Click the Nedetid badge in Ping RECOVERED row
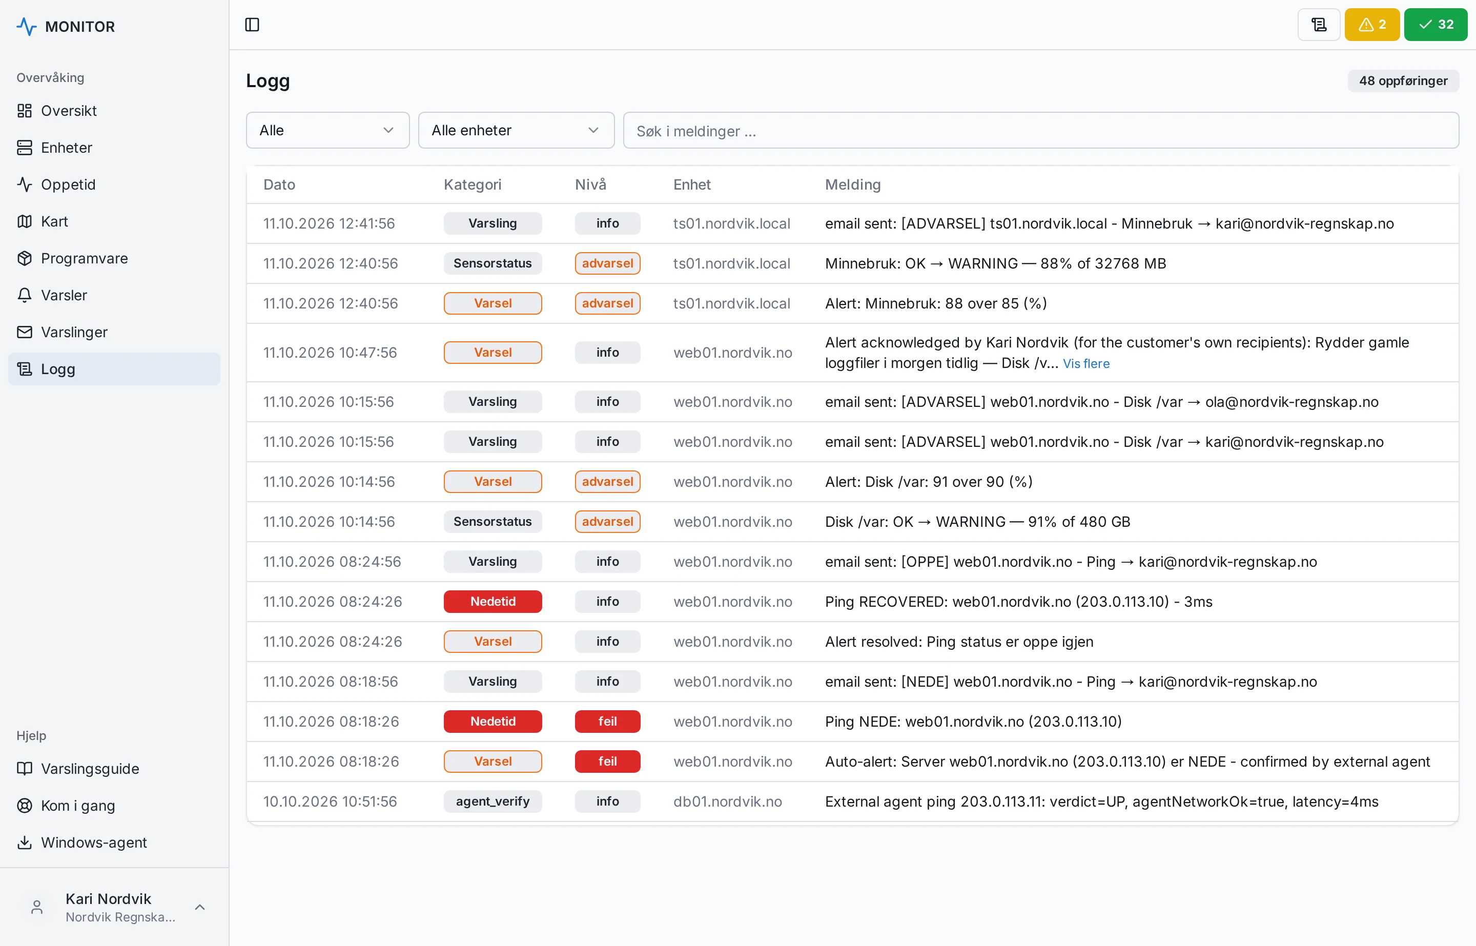This screenshot has width=1476, height=946. coord(493,602)
